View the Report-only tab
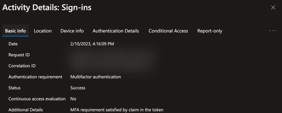 [210, 31]
